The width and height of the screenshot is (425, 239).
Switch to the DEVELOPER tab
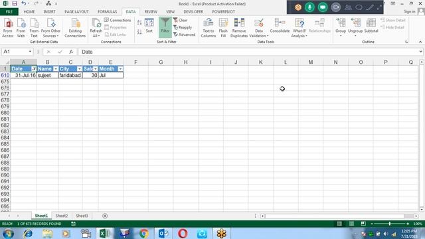point(193,12)
